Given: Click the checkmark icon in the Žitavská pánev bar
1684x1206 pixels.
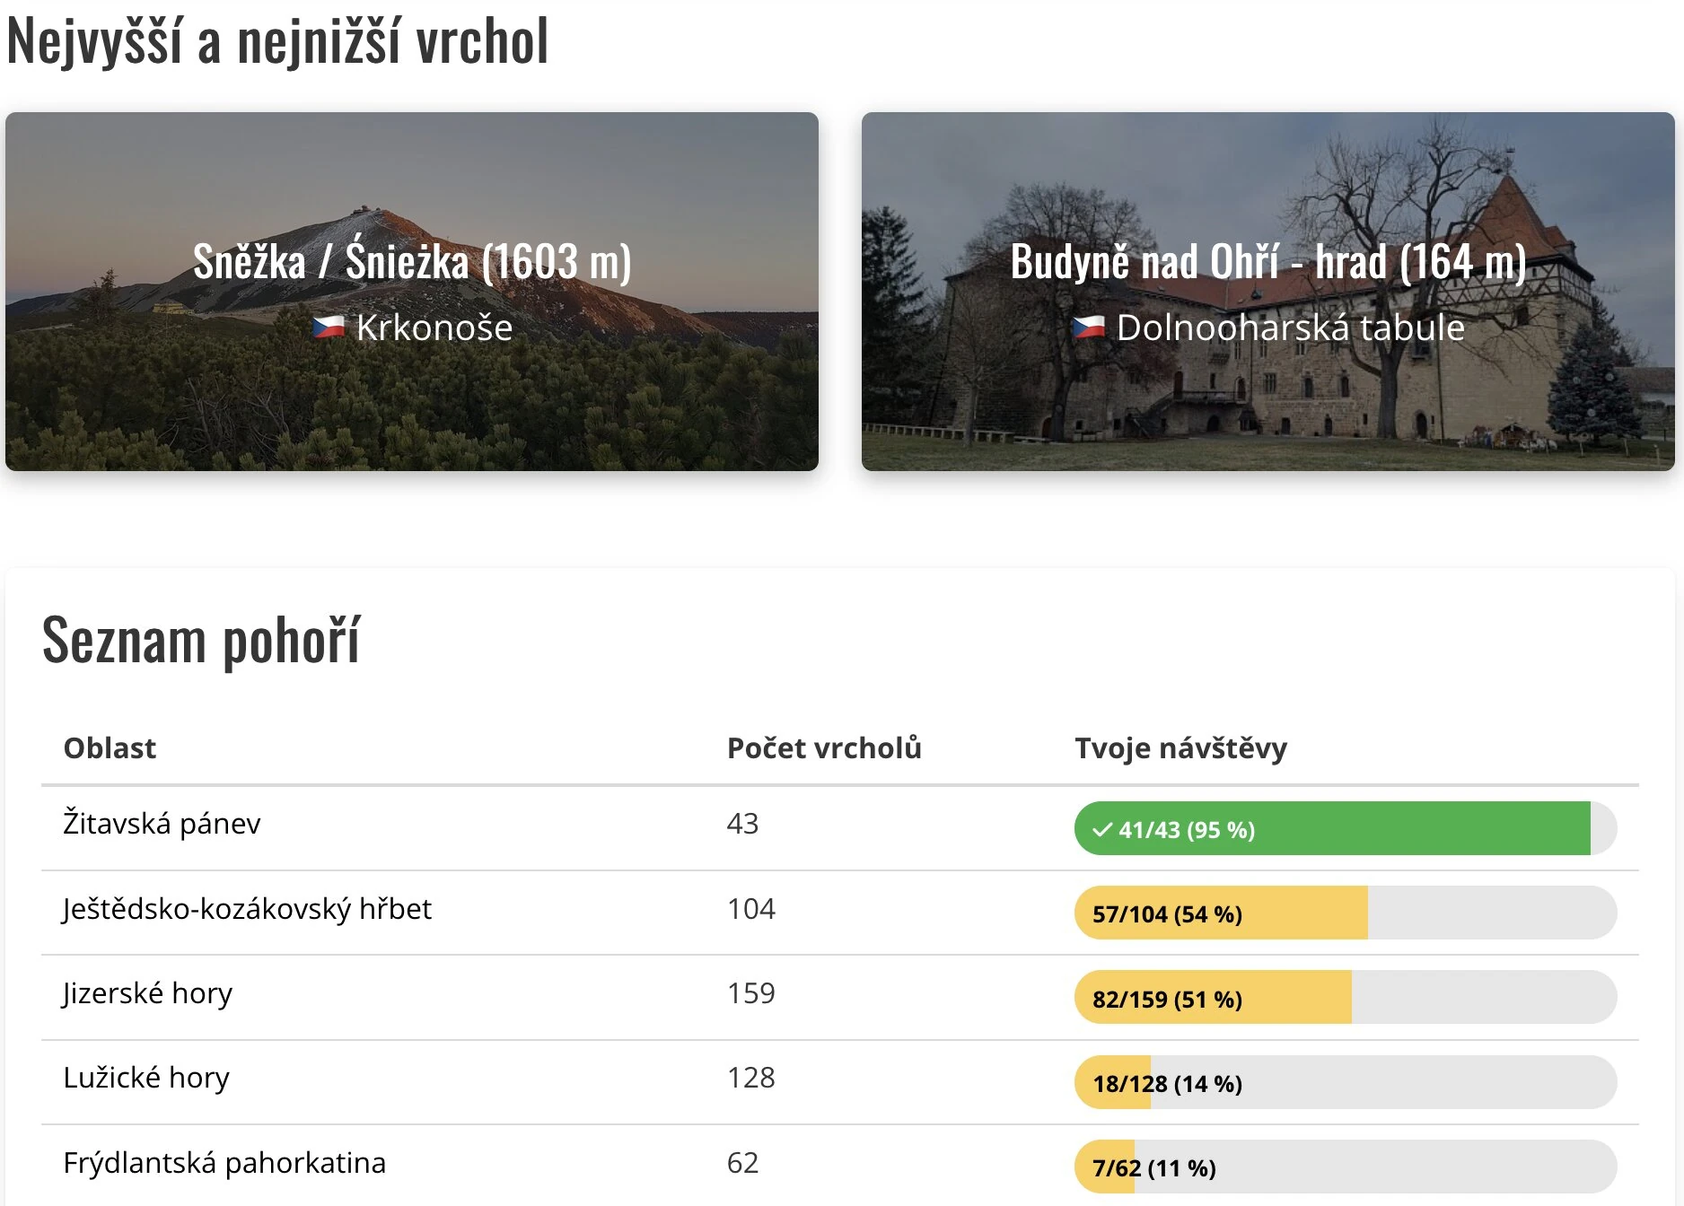Looking at the screenshot, I should coord(1102,829).
